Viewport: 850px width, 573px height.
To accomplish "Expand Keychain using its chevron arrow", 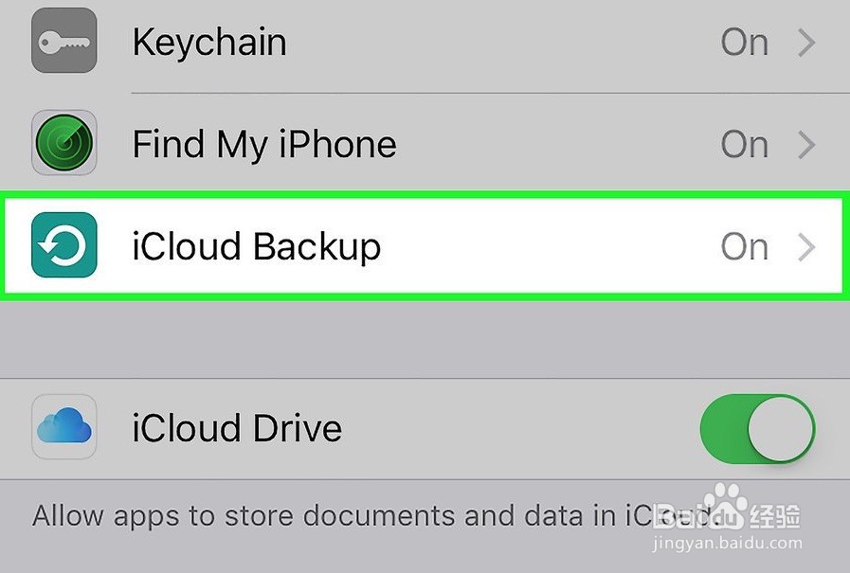I will click(x=806, y=43).
